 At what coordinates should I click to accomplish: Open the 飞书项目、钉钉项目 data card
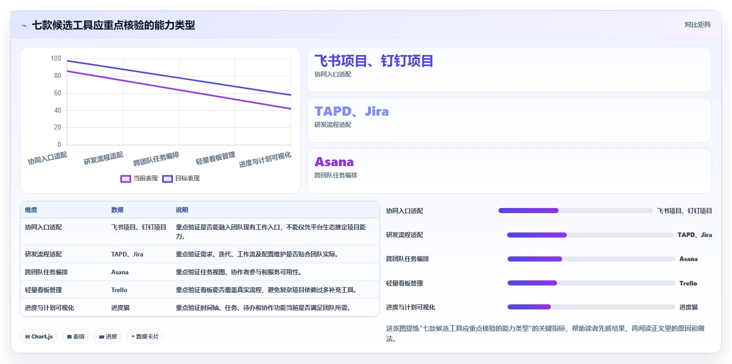tap(509, 70)
